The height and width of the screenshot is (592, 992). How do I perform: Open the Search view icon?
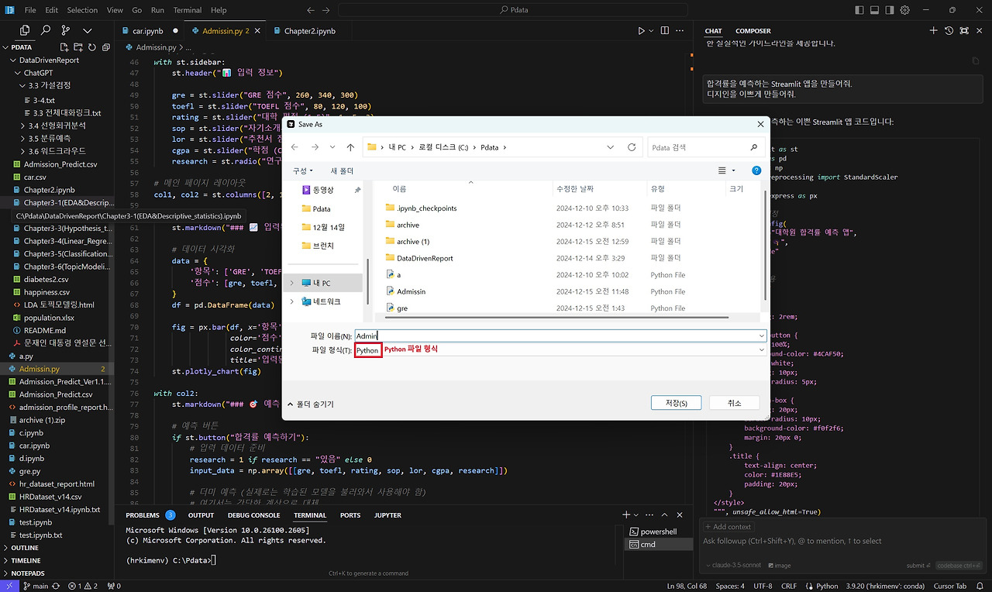pyautogui.click(x=46, y=30)
